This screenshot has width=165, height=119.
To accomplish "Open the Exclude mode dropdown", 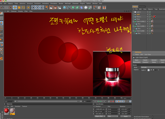I will (x=153, y=67).
